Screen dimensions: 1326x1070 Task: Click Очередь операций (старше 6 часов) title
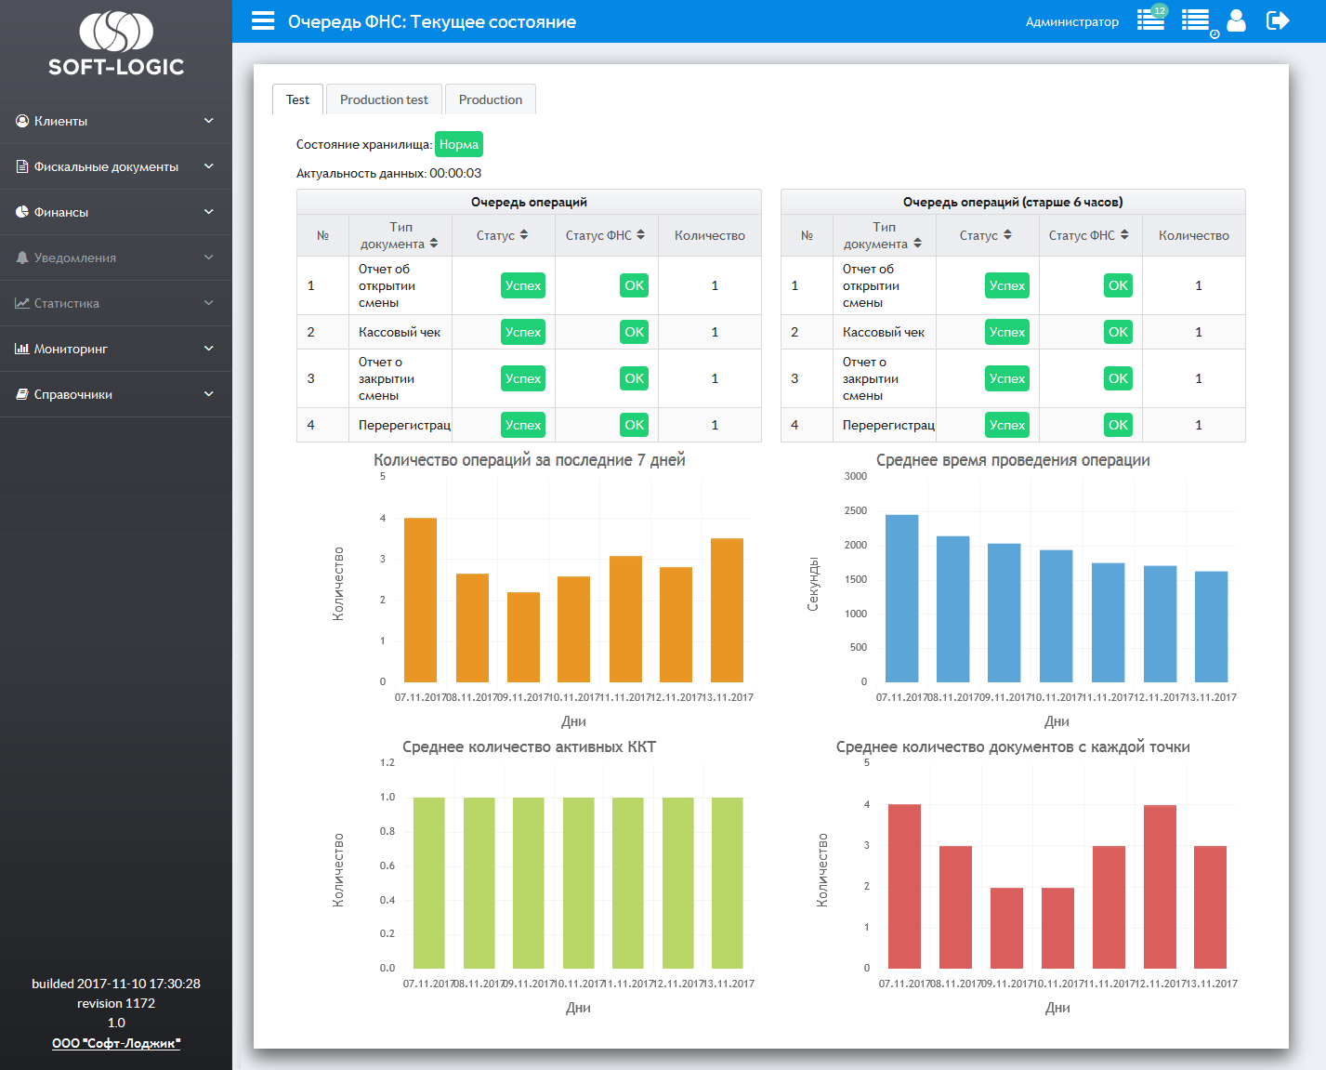coord(1013,202)
